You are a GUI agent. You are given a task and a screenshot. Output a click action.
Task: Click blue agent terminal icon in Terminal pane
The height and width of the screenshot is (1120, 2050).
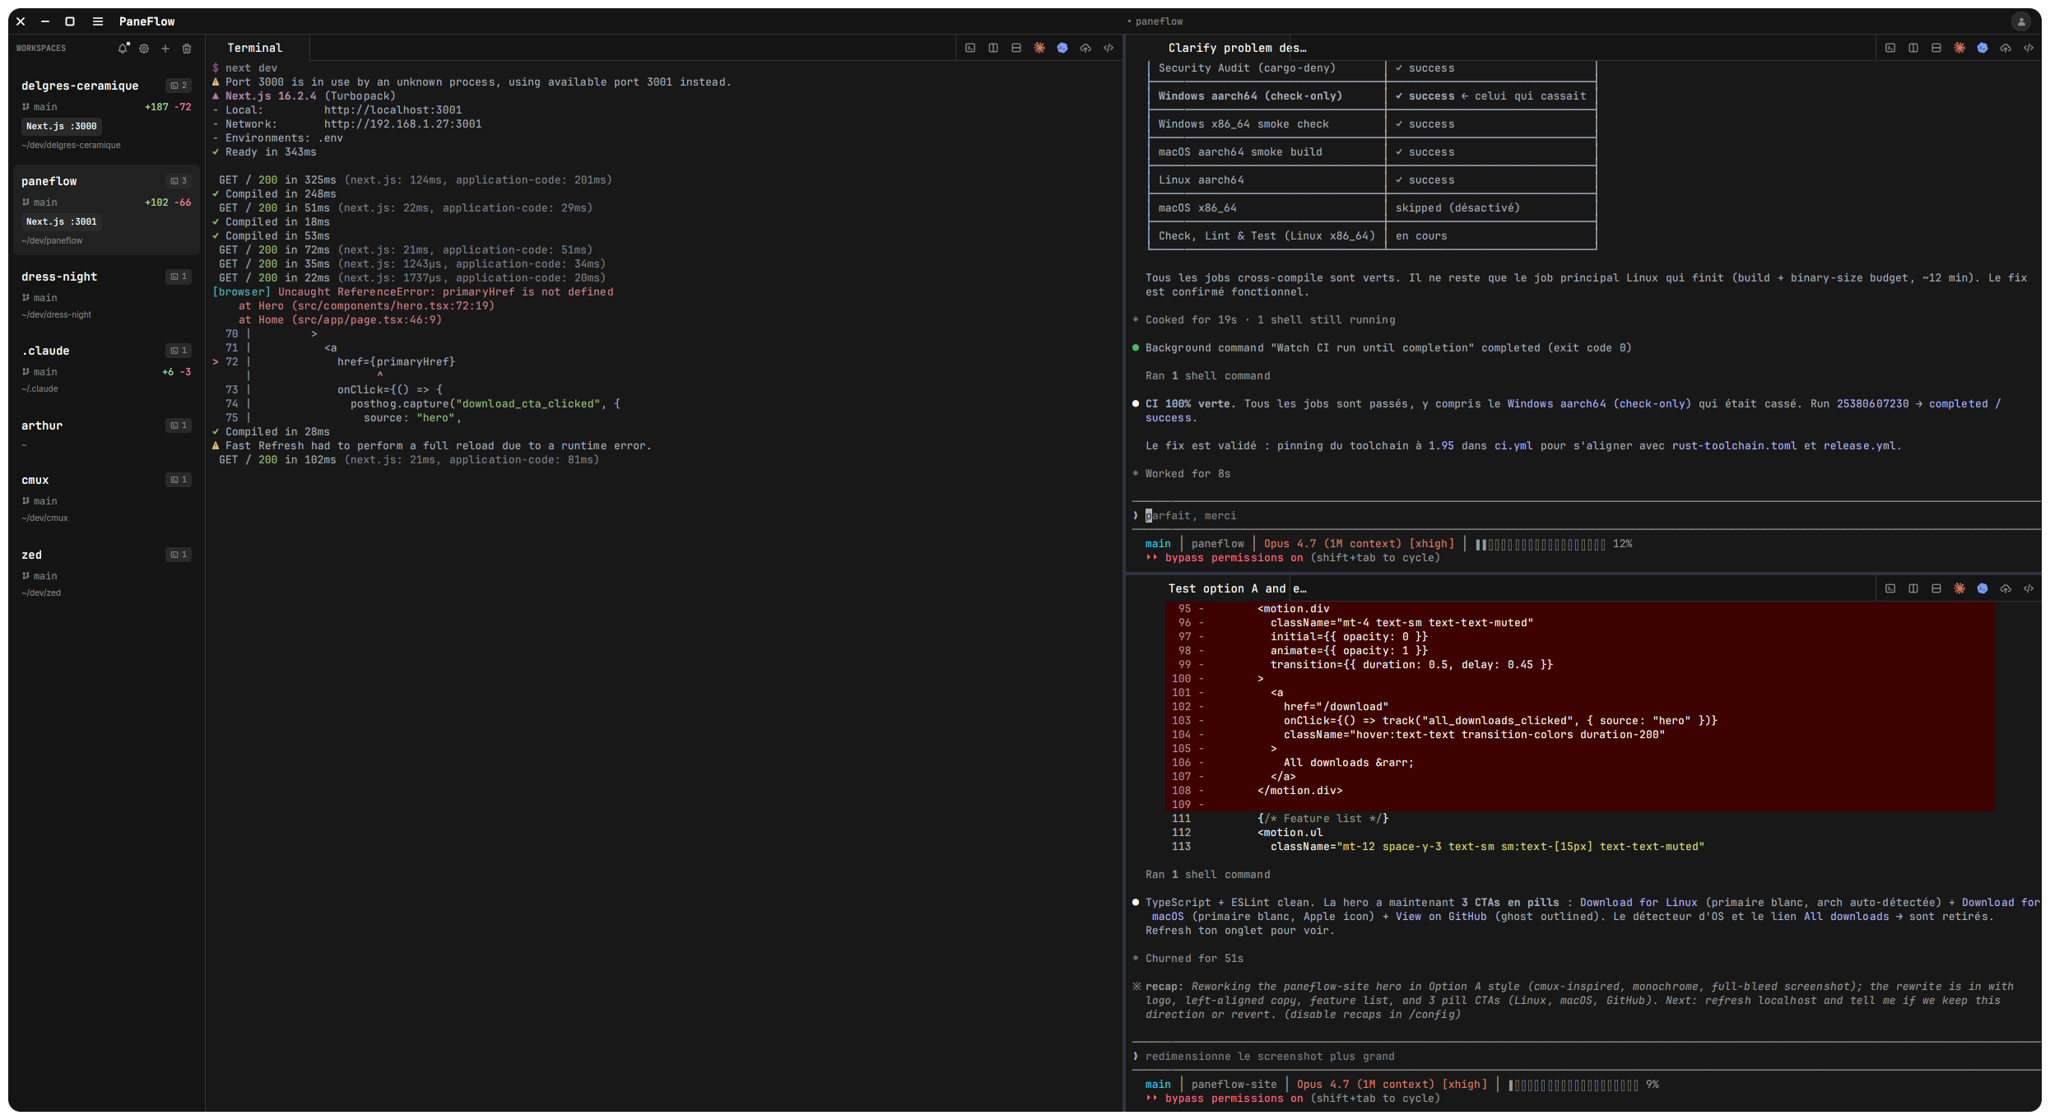[x=1062, y=48]
